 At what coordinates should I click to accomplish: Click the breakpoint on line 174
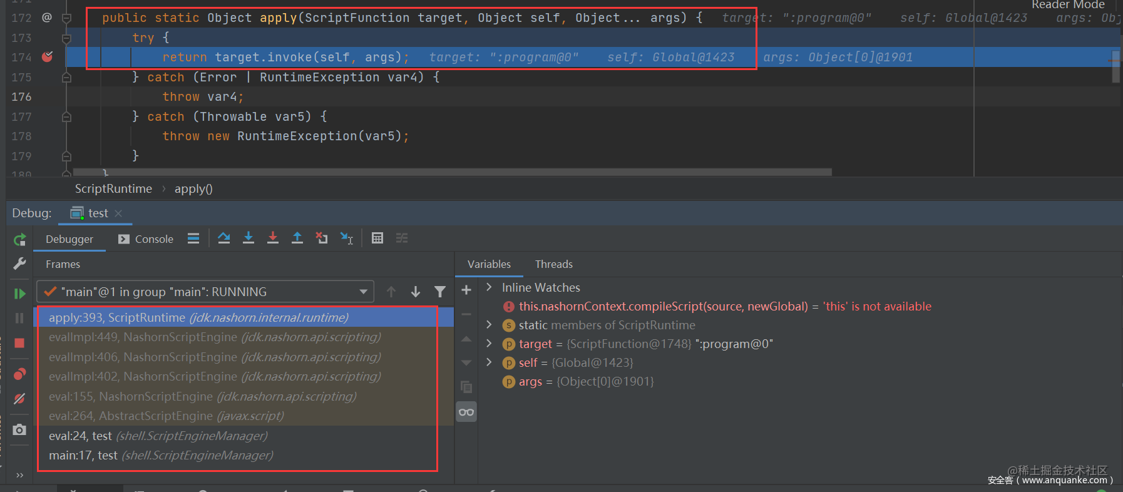tap(47, 57)
